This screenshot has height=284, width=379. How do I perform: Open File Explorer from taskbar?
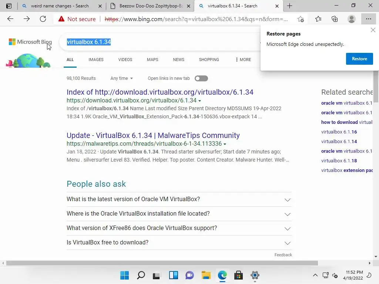[206, 275]
